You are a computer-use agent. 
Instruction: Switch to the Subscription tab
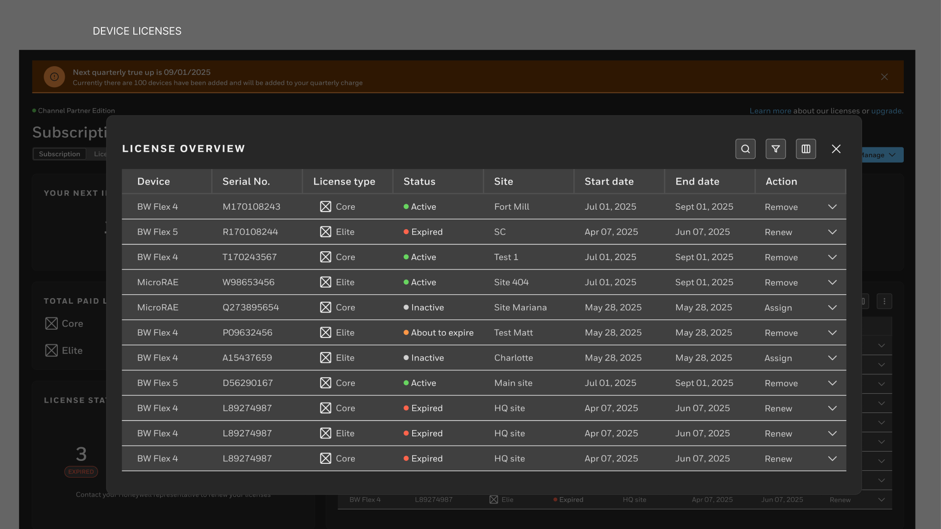[59, 154]
